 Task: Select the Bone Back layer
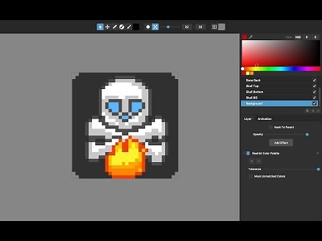pos(279,80)
